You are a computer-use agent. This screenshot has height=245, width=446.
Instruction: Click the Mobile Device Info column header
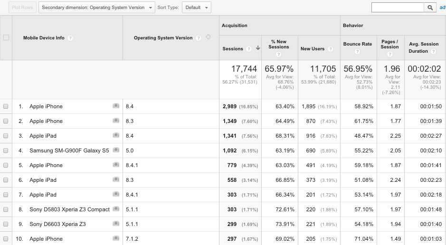point(44,38)
